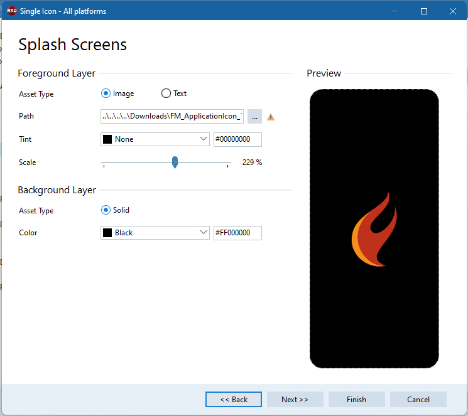Click the Tint hex field #00000000
Viewport: 468px width, 416px height.
pos(237,139)
